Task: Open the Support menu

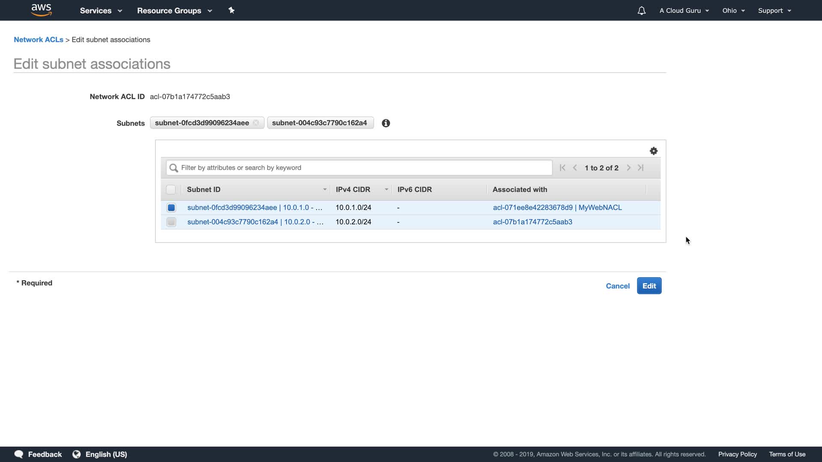Action: 774,11
